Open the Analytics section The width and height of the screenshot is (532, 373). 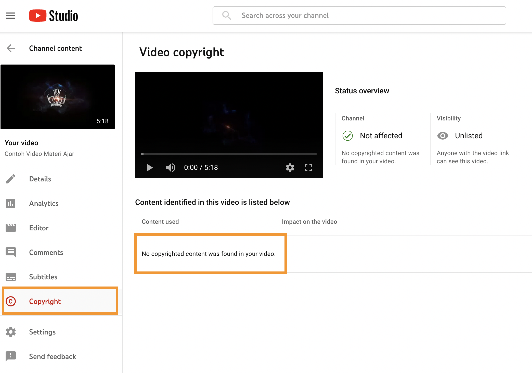pos(44,203)
